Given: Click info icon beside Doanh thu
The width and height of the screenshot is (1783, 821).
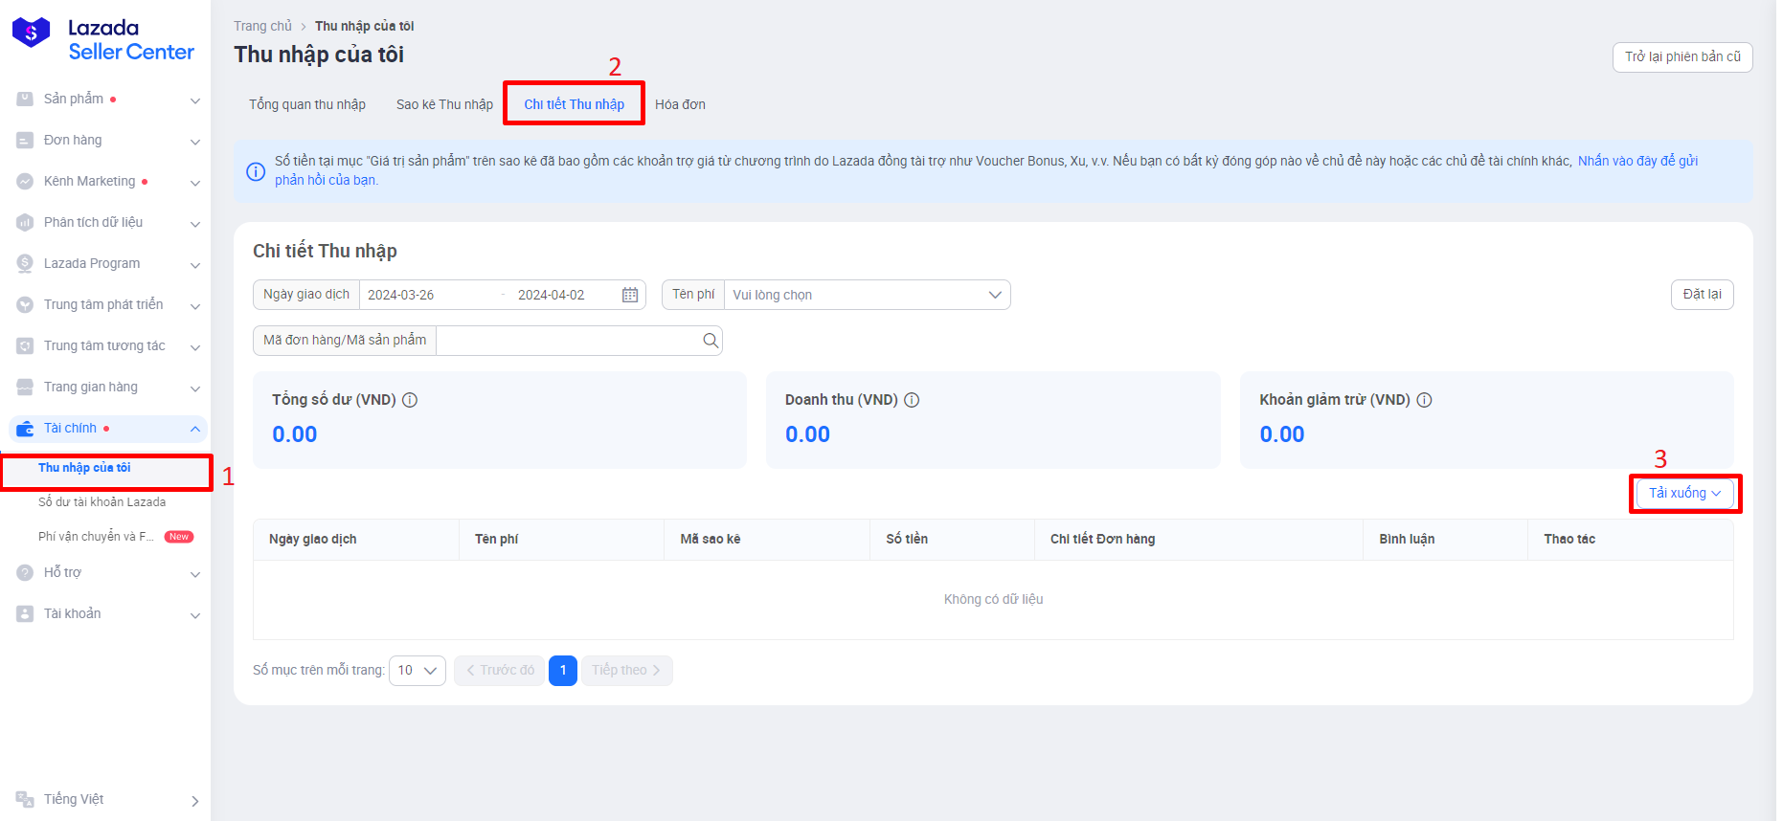Looking at the screenshot, I should click(x=912, y=400).
